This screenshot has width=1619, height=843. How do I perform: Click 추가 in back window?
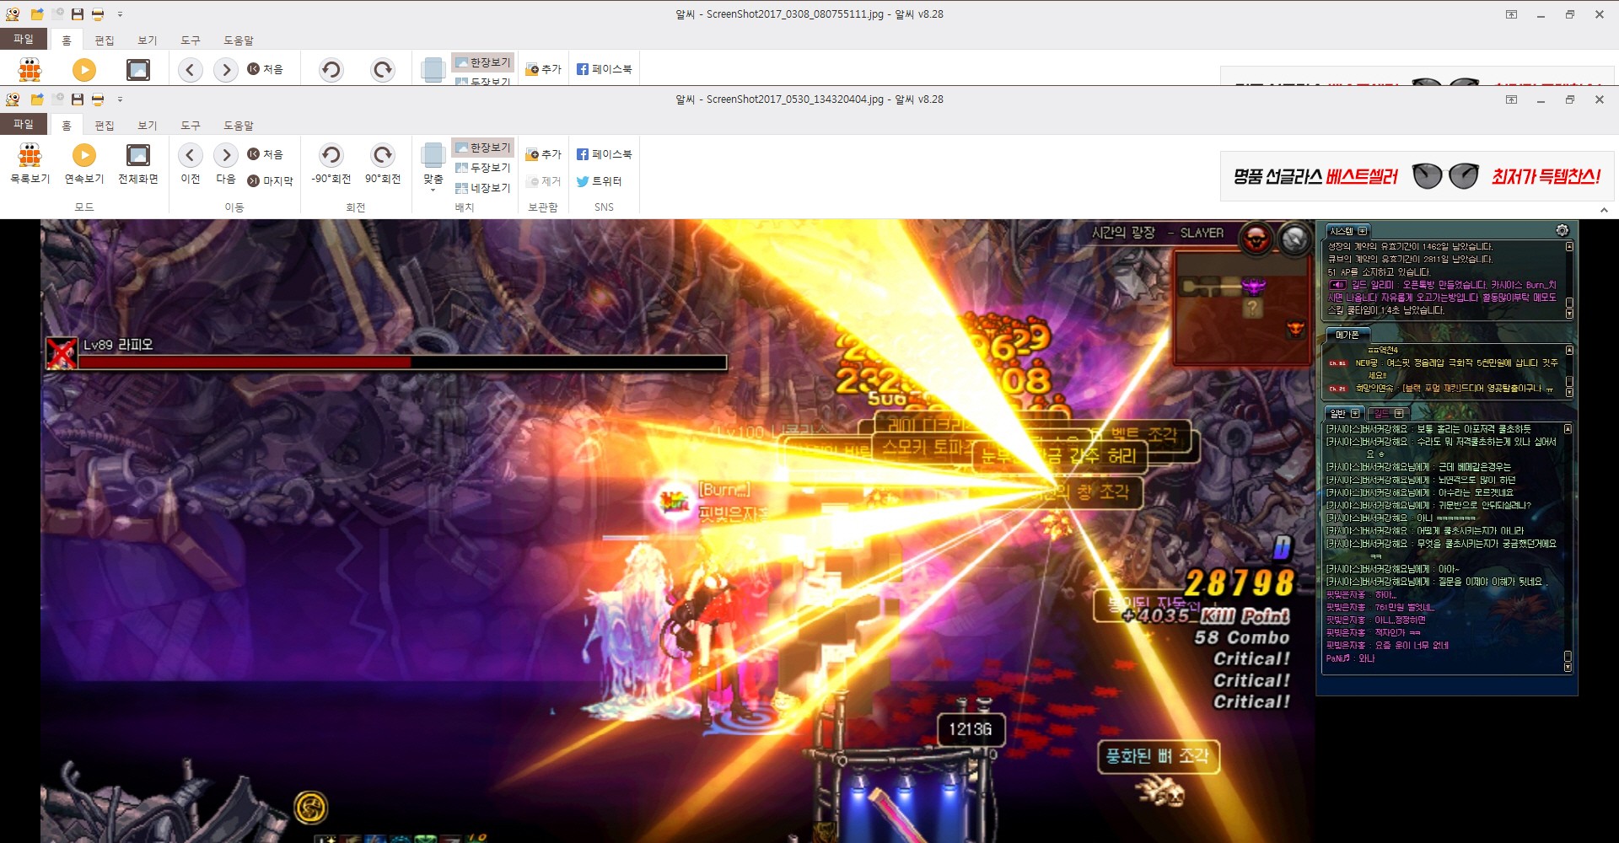543,69
